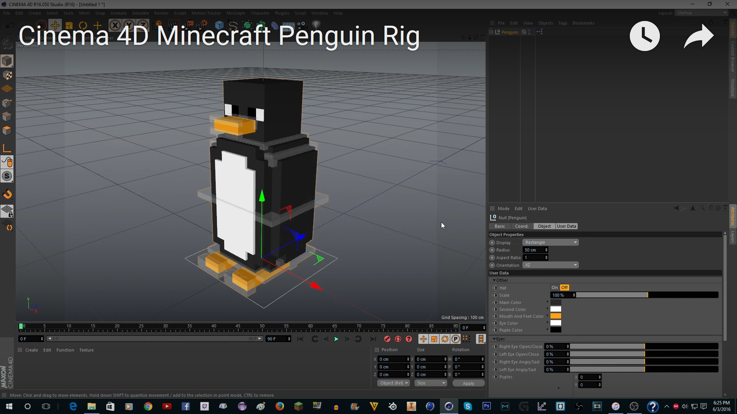This screenshot has width=737, height=414.
Task: Play the animation forwards
Action: tap(336, 339)
